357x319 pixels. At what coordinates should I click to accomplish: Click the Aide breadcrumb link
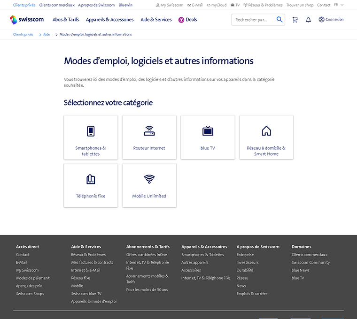(47, 34)
